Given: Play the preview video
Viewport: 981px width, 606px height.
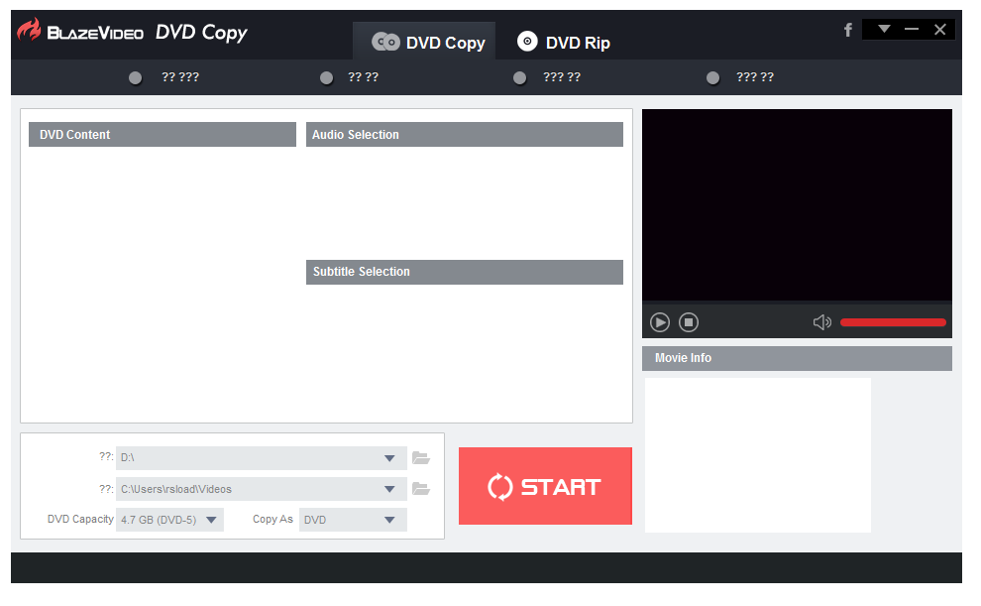Looking at the screenshot, I should [x=659, y=321].
